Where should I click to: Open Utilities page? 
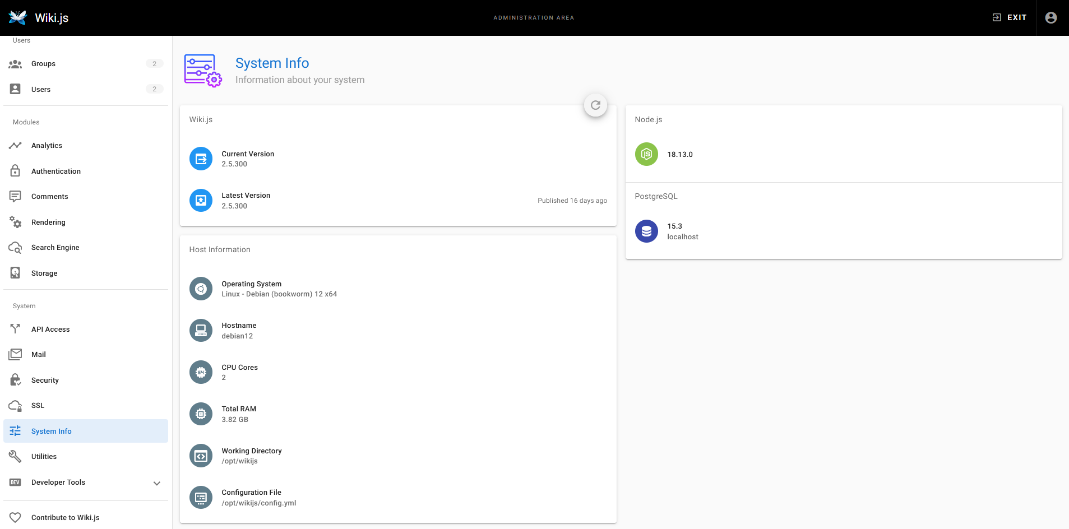click(x=86, y=457)
